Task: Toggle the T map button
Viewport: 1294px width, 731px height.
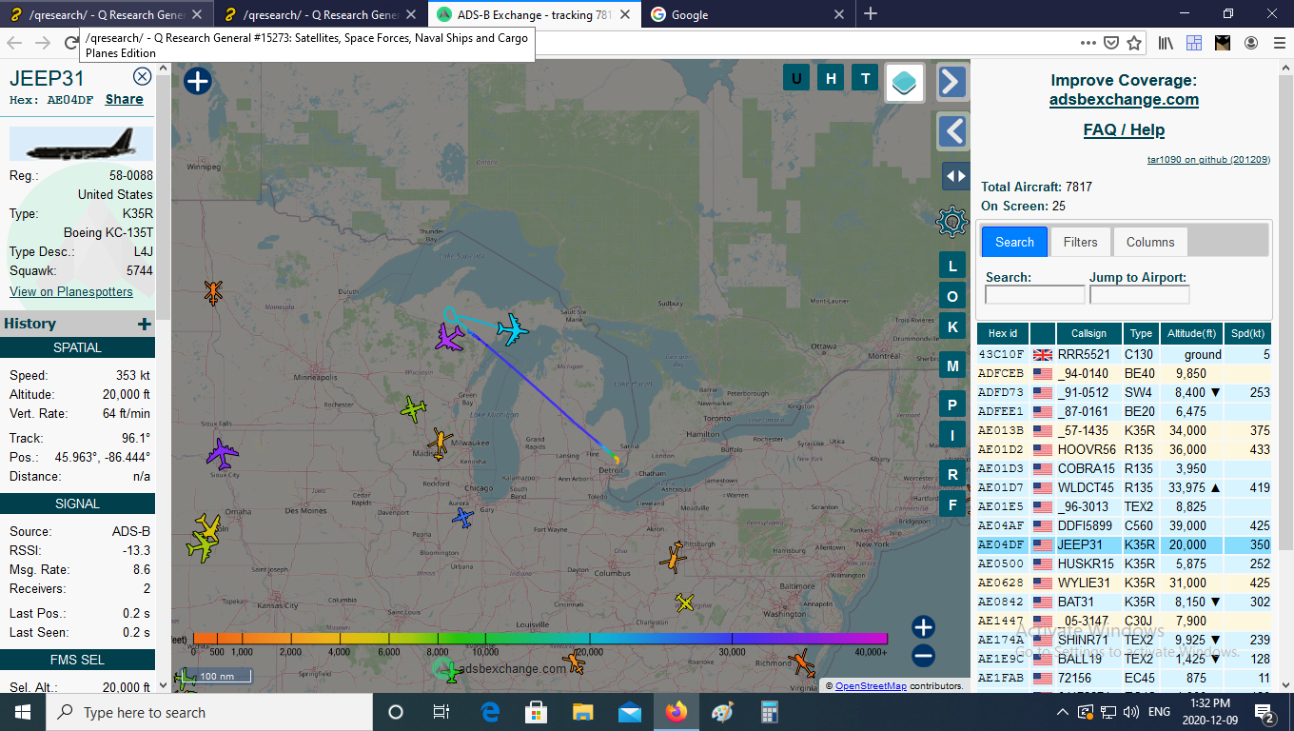Action: click(865, 78)
